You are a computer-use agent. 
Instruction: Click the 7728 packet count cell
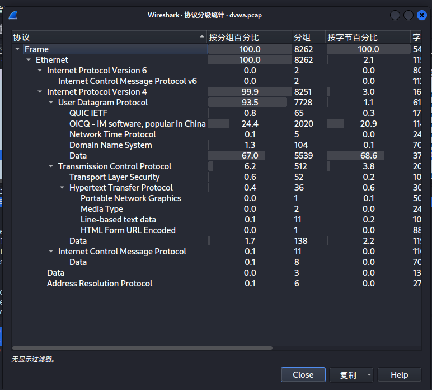click(303, 103)
